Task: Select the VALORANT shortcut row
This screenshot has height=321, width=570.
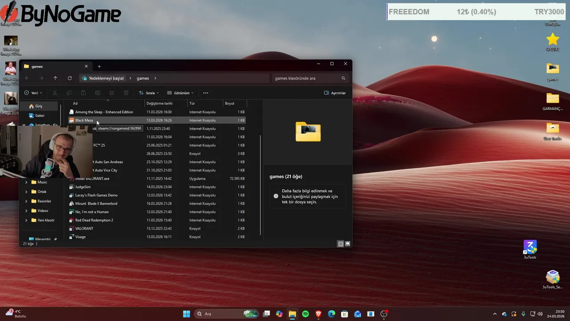Action: (x=157, y=228)
